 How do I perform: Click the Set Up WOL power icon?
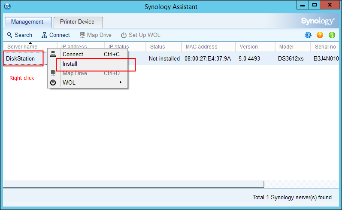[124, 35]
